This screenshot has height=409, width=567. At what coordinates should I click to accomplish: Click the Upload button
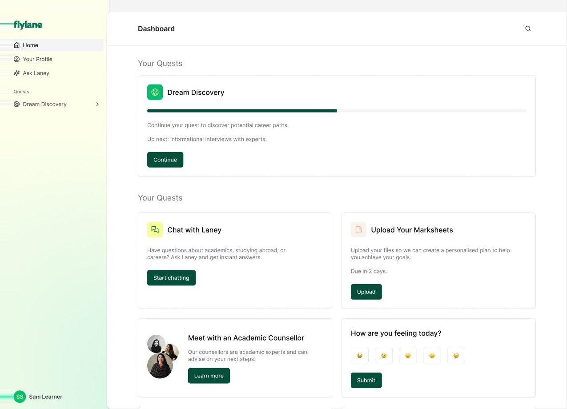point(366,292)
